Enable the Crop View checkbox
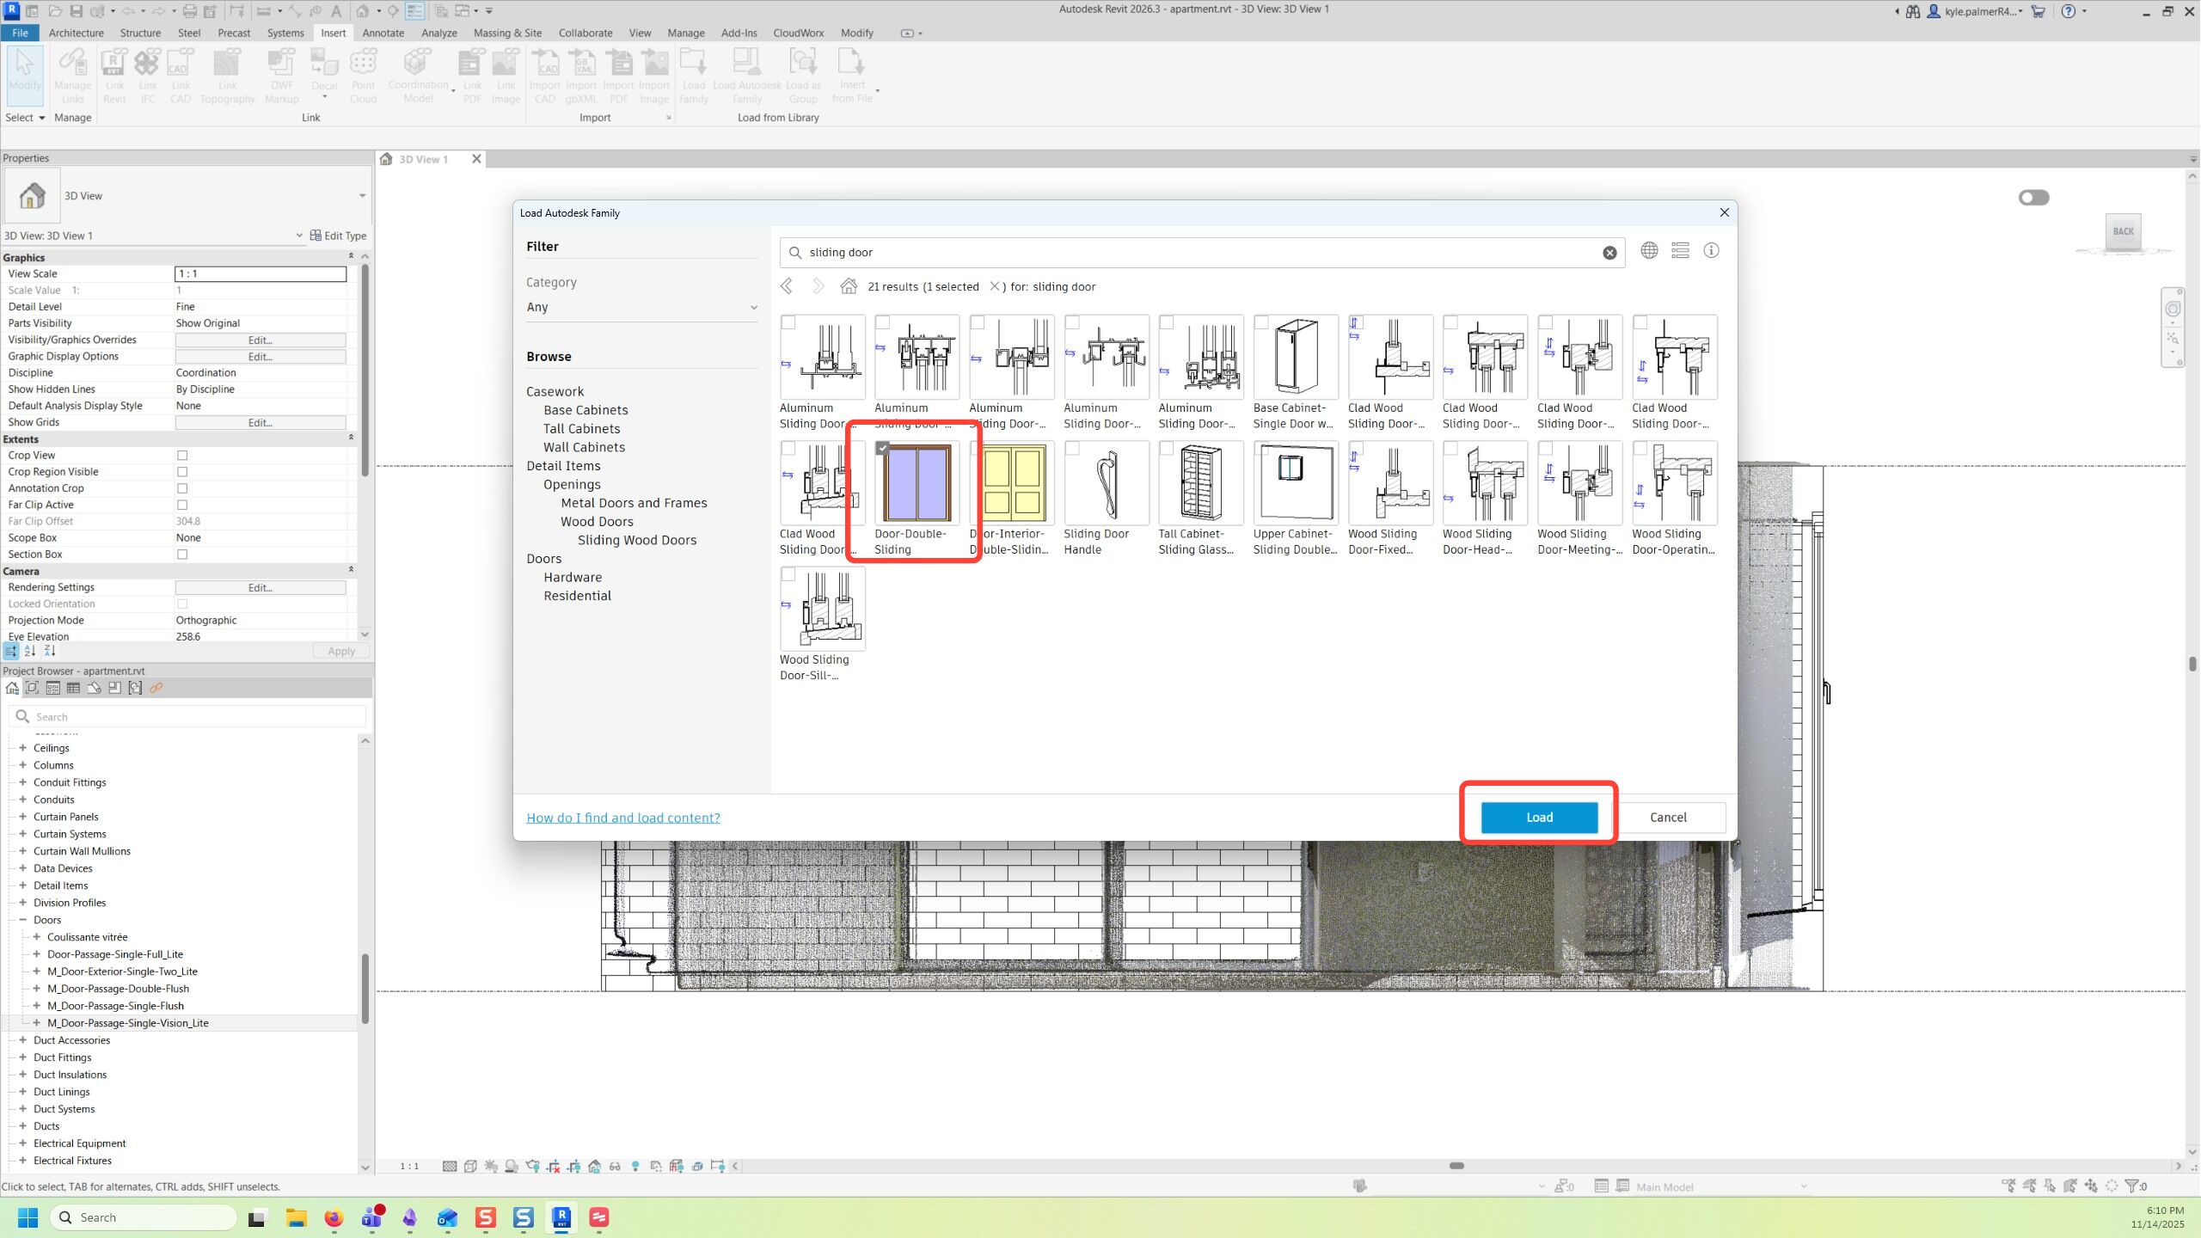2201x1238 pixels. (182, 456)
